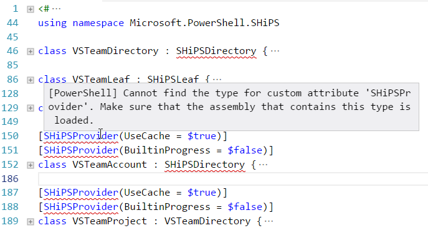Expand the VSTeamLeaf class fold icon
The height and width of the screenshot is (228, 428).
pyautogui.click(x=31, y=80)
